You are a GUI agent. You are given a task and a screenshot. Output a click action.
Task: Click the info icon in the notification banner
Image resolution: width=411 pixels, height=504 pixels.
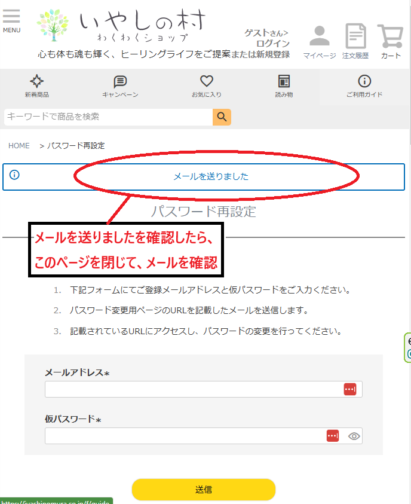[14, 175]
